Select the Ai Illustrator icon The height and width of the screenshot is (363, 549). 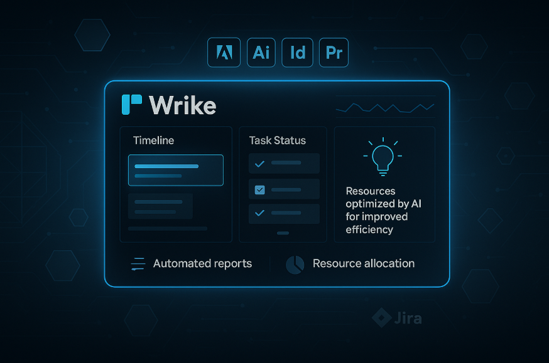(261, 53)
